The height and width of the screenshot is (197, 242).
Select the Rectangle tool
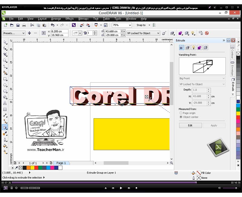[x=5, y=79]
